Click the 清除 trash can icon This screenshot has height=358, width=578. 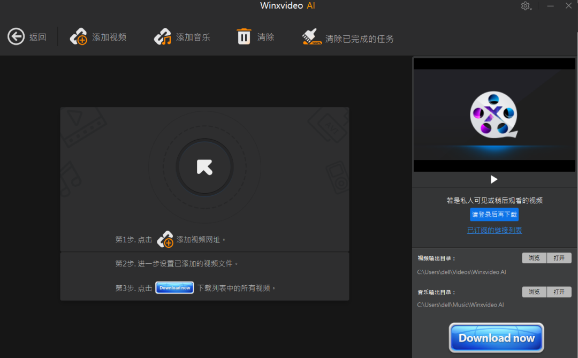(244, 36)
